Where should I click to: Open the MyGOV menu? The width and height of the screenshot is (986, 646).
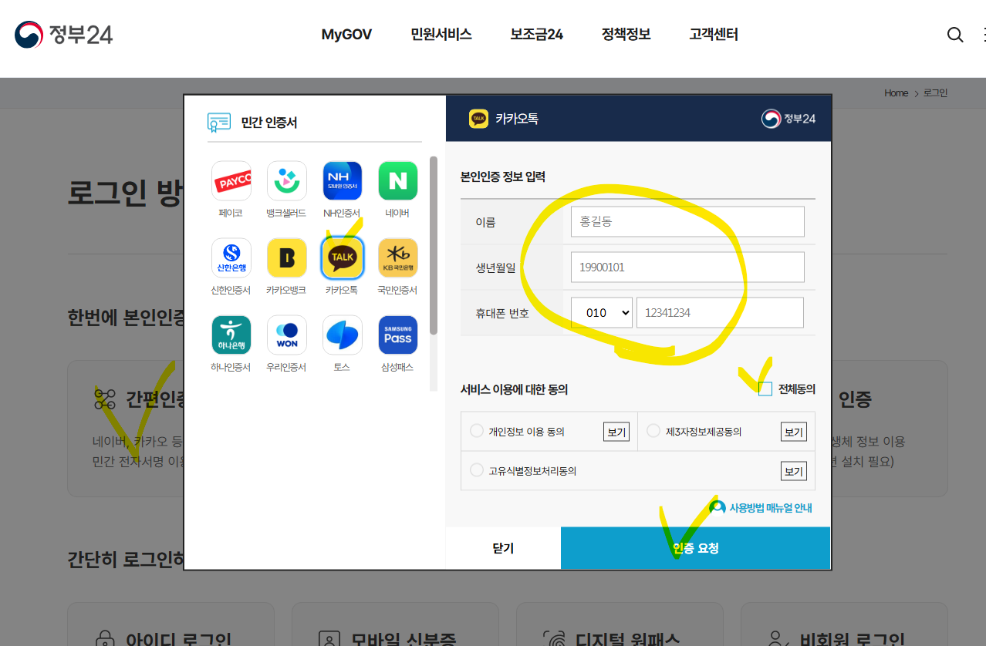[x=346, y=35]
